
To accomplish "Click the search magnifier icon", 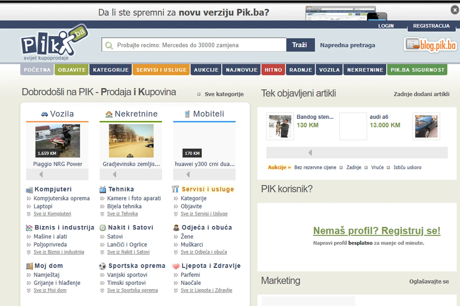I will [109, 46].
